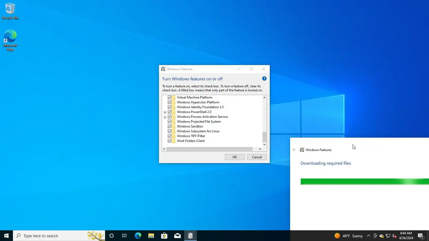Expand the Windows PowerShell 2.0 node
429x241 pixels.
(x=165, y=112)
